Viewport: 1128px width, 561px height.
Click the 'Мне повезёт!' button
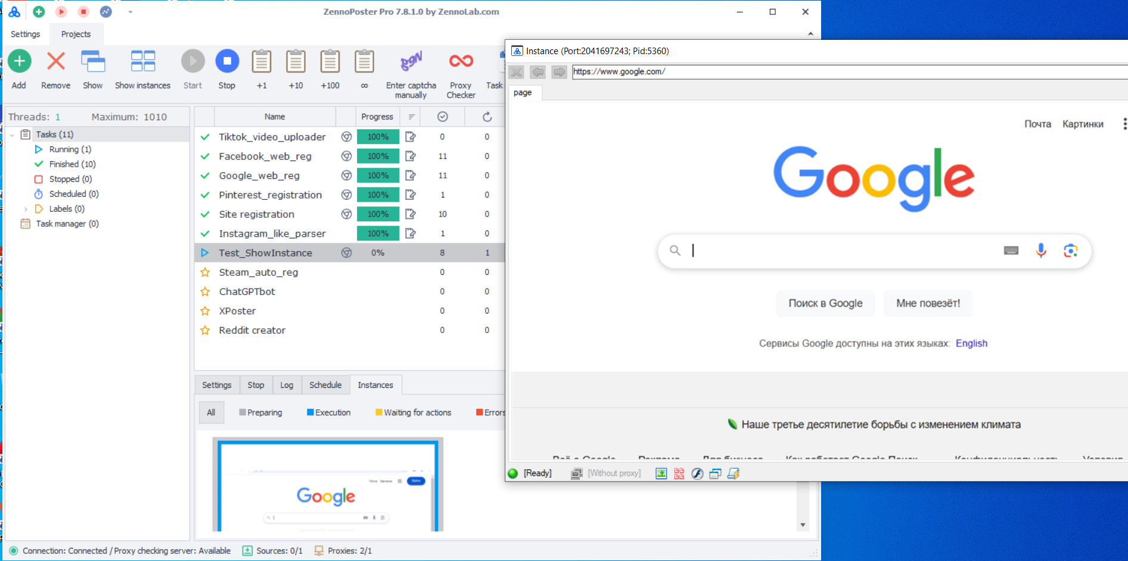coord(928,303)
